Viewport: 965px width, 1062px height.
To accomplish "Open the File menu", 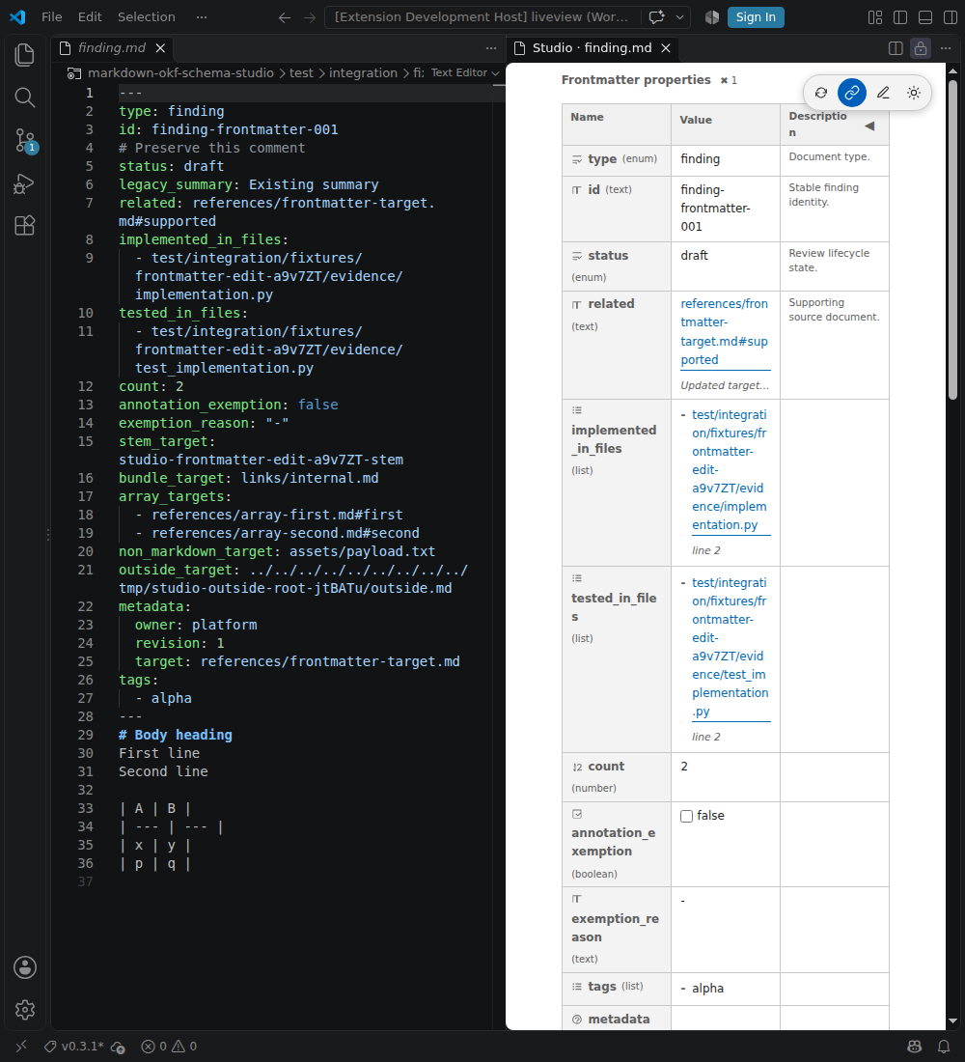I will click(x=51, y=17).
